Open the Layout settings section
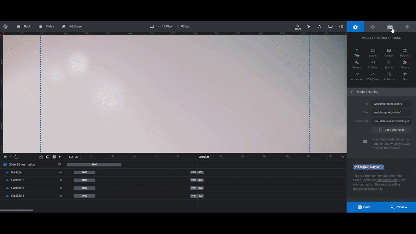The image size is (416, 234). [373, 53]
